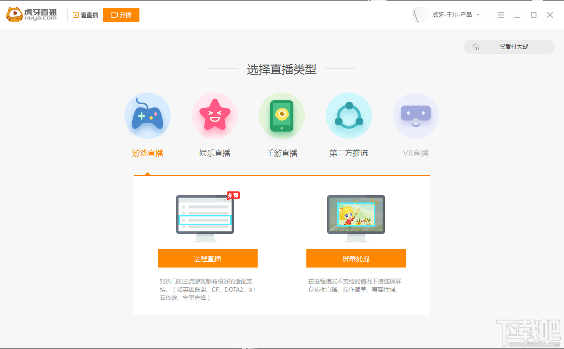The width and height of the screenshot is (564, 349).
Task: Select the 游戏直播 game controller icon
Action: [x=148, y=116]
